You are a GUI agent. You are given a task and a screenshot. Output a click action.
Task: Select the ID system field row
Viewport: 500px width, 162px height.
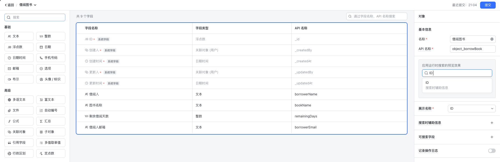pos(242,39)
